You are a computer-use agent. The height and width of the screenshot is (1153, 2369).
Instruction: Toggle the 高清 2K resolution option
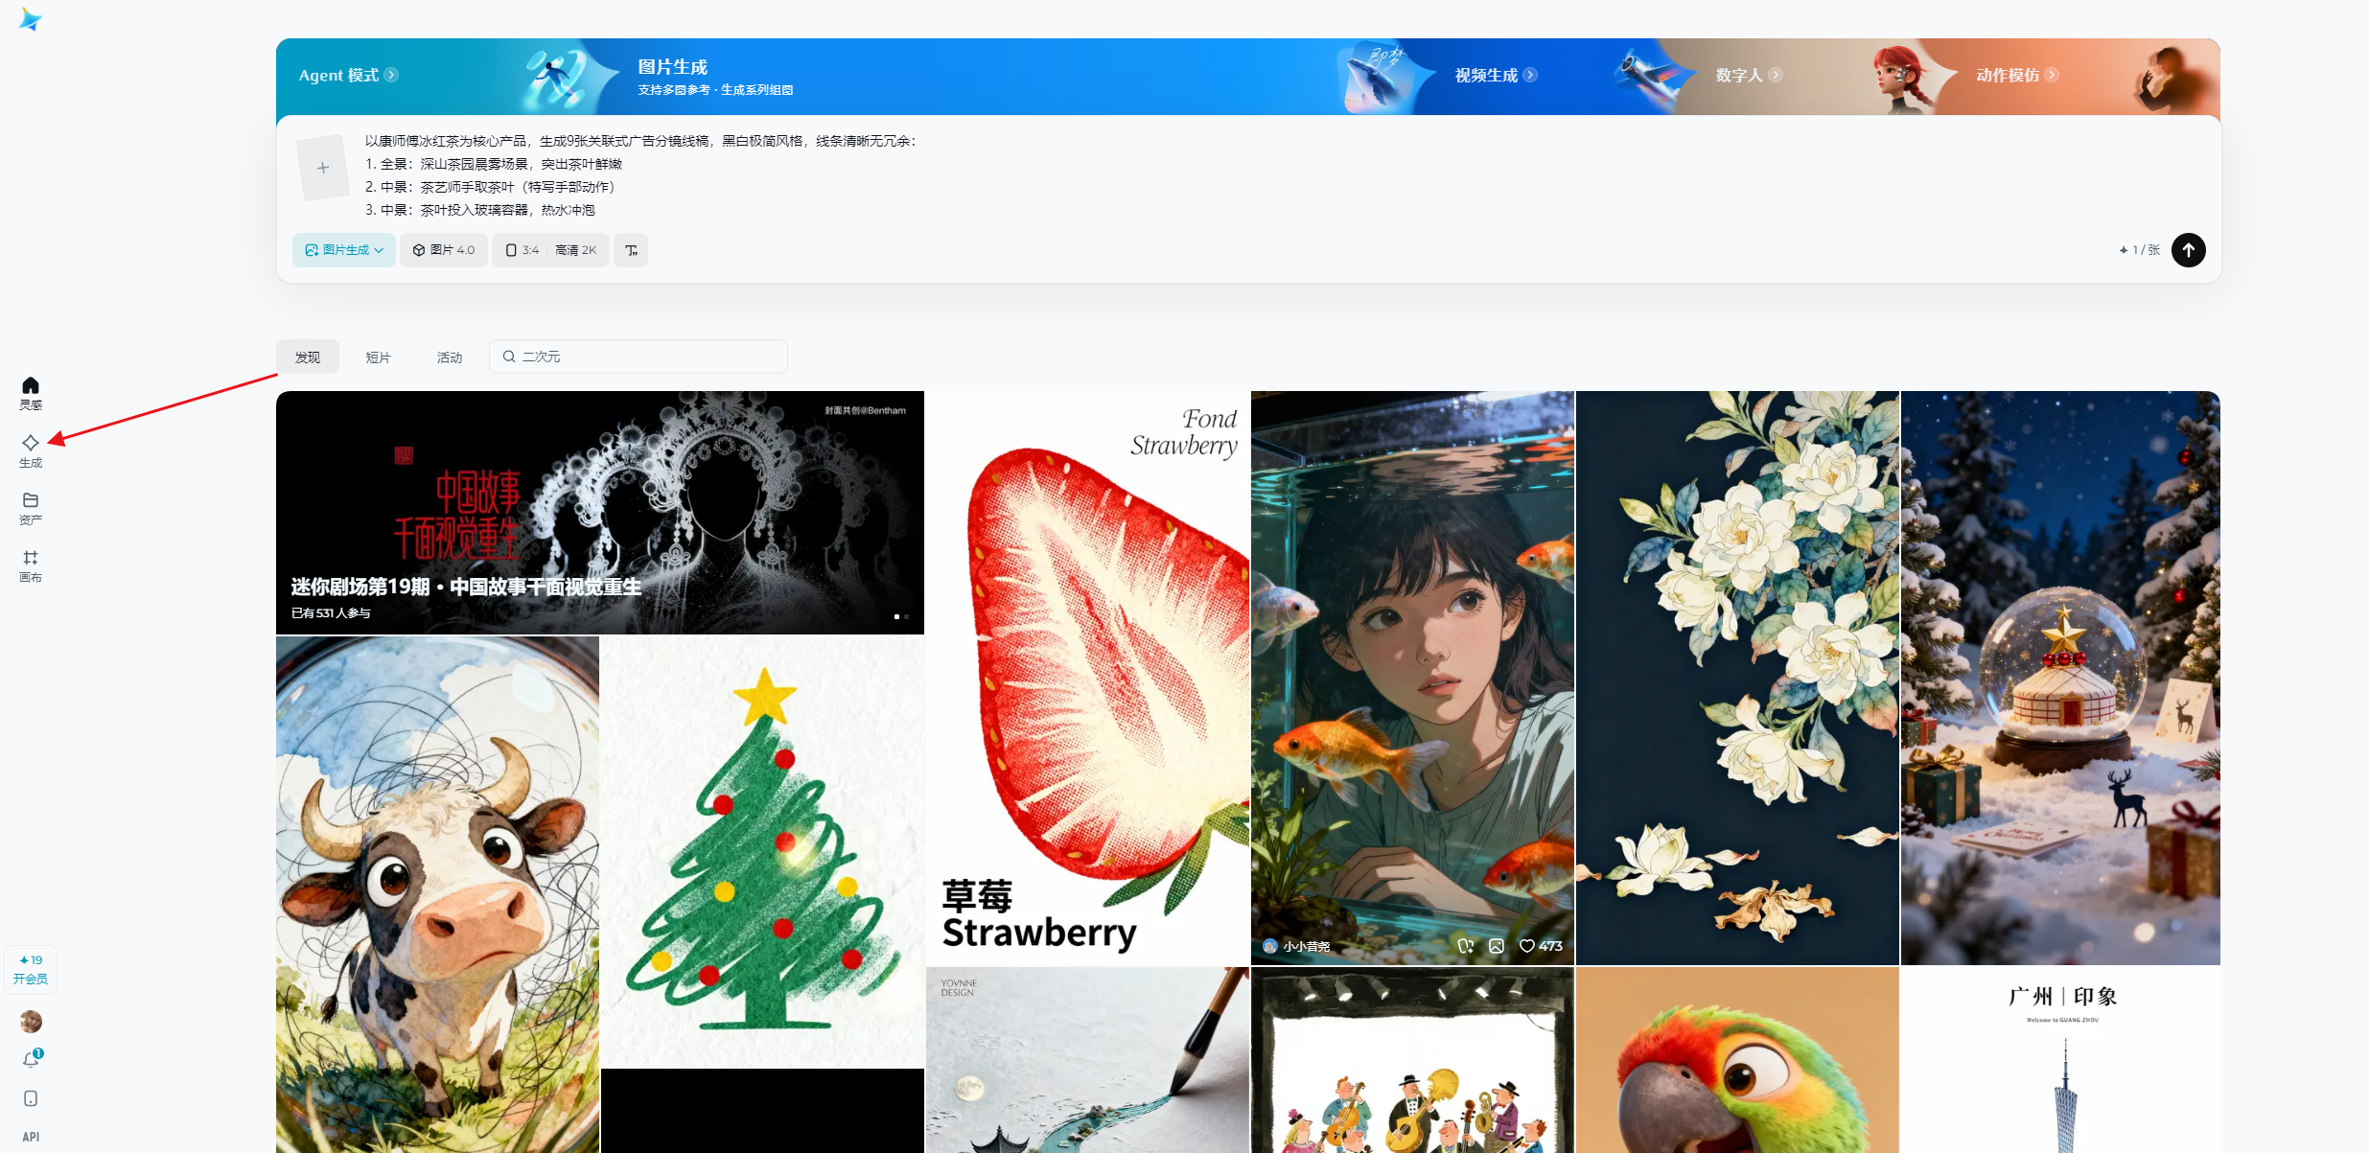pos(574,249)
